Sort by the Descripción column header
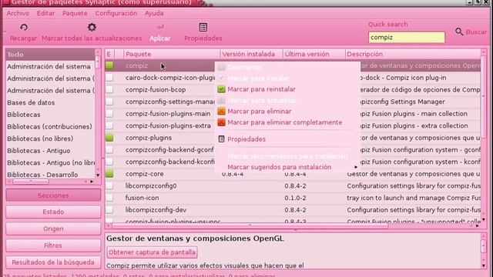This screenshot has height=277, width=493. 413,54
